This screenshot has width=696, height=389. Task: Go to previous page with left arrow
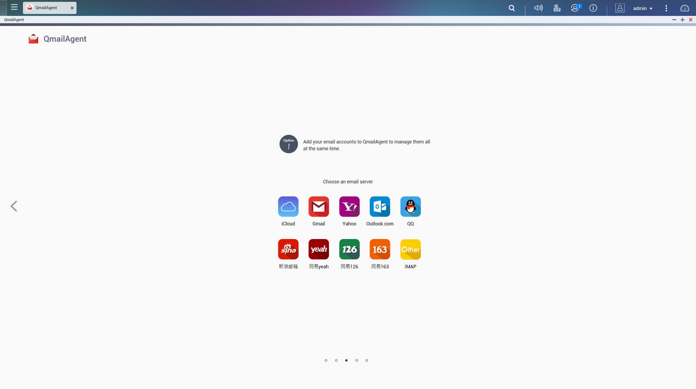[x=14, y=206]
